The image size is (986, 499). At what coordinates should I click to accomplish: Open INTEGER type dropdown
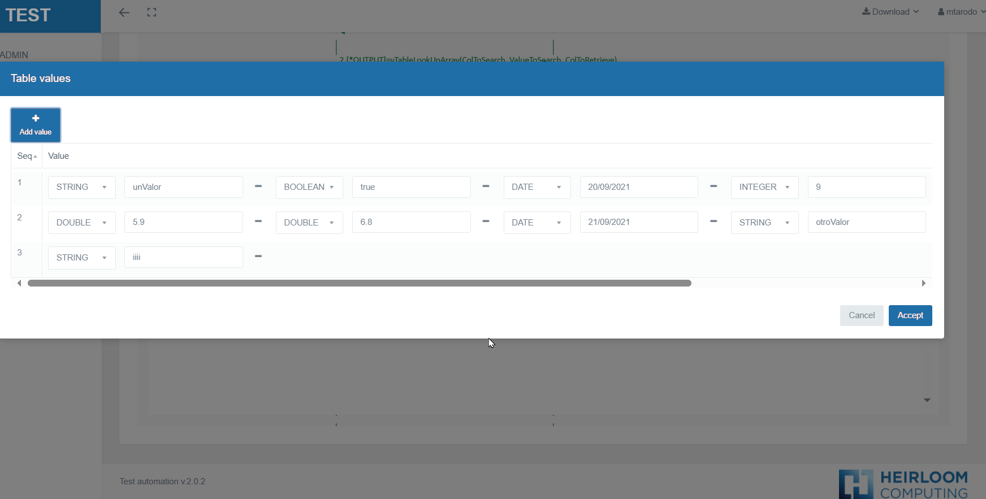pyautogui.click(x=764, y=187)
